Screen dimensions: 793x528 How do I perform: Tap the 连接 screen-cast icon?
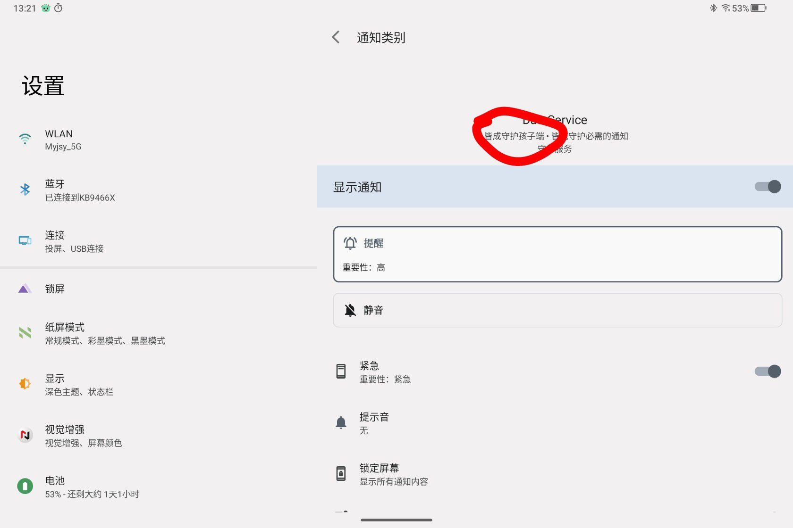25,240
